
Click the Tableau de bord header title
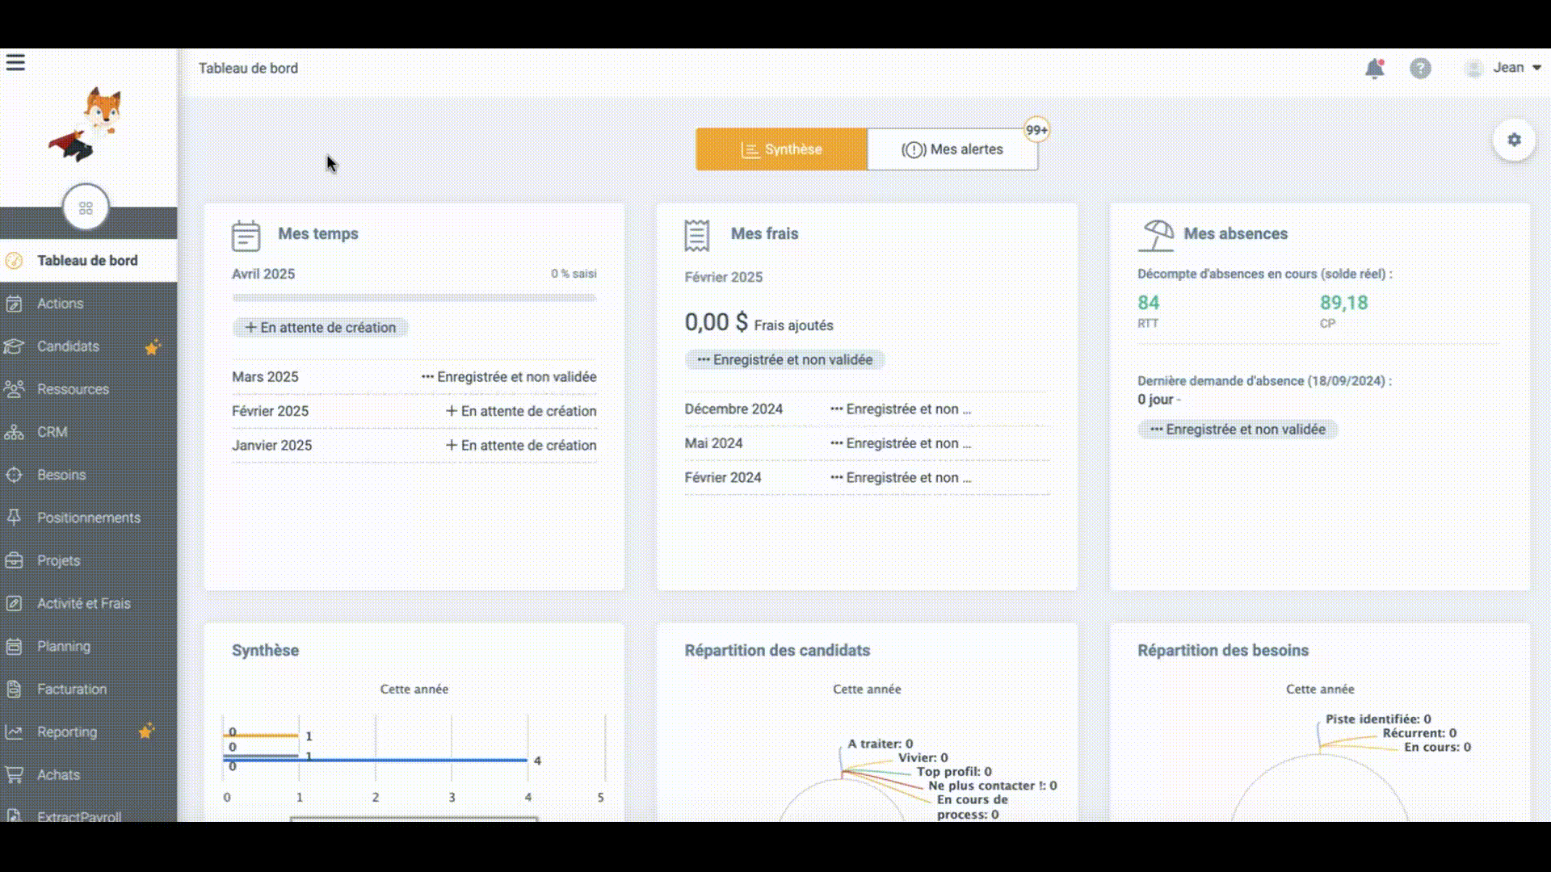249,69
